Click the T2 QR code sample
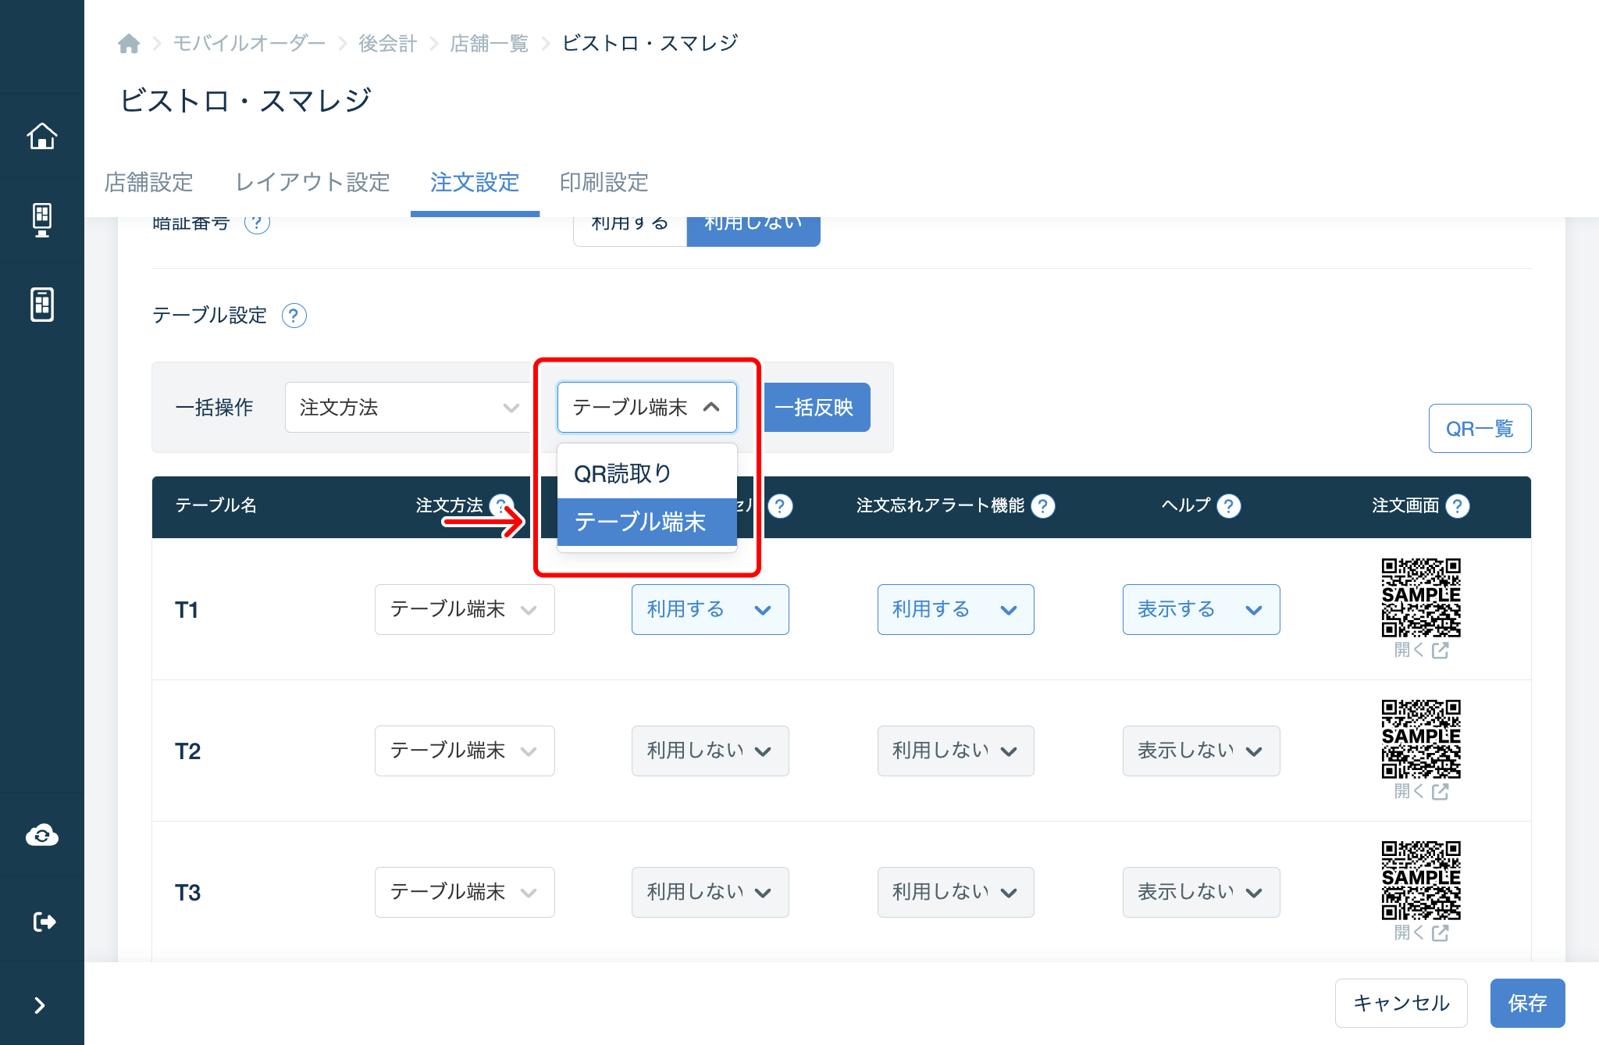Image resolution: width=1599 pixels, height=1045 pixels. tap(1421, 739)
